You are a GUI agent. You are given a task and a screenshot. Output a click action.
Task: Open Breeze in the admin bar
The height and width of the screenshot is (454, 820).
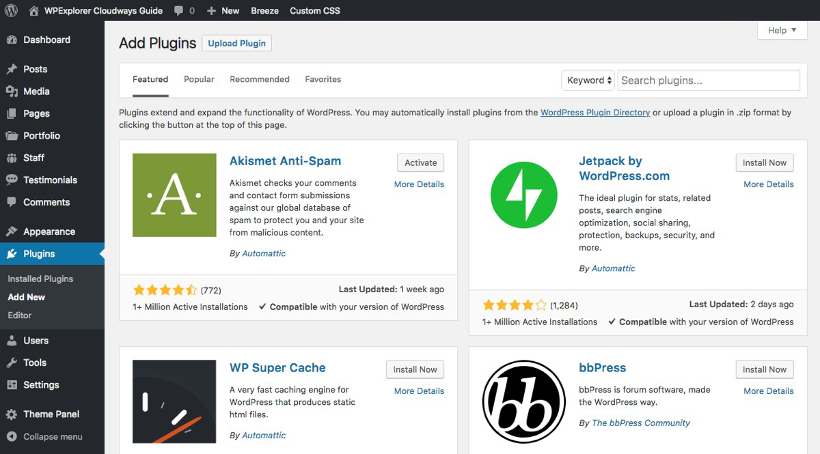coord(264,11)
